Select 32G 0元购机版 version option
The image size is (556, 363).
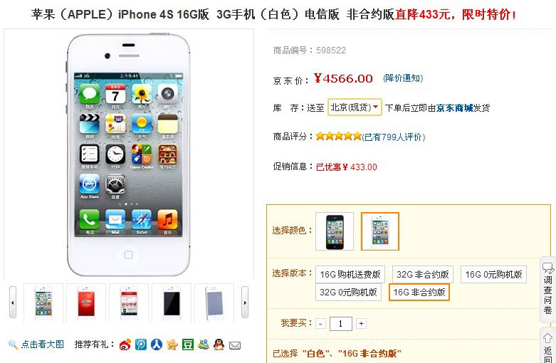click(348, 292)
